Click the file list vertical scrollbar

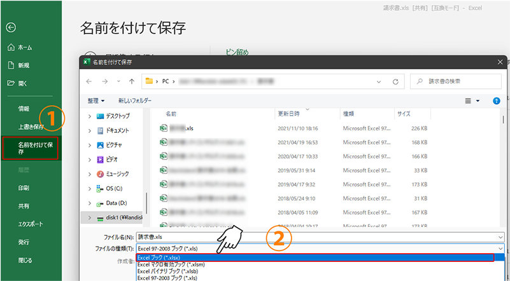pyautogui.click(x=504, y=120)
